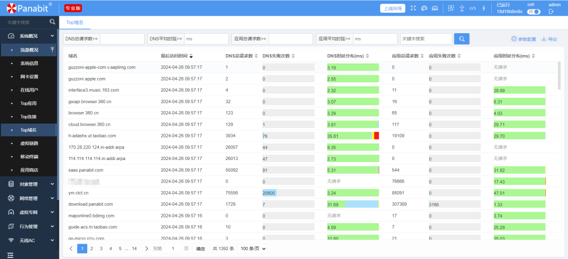Sort by 应用时延分布(ms) column
The height and width of the screenshot is (259, 568).
(533, 56)
